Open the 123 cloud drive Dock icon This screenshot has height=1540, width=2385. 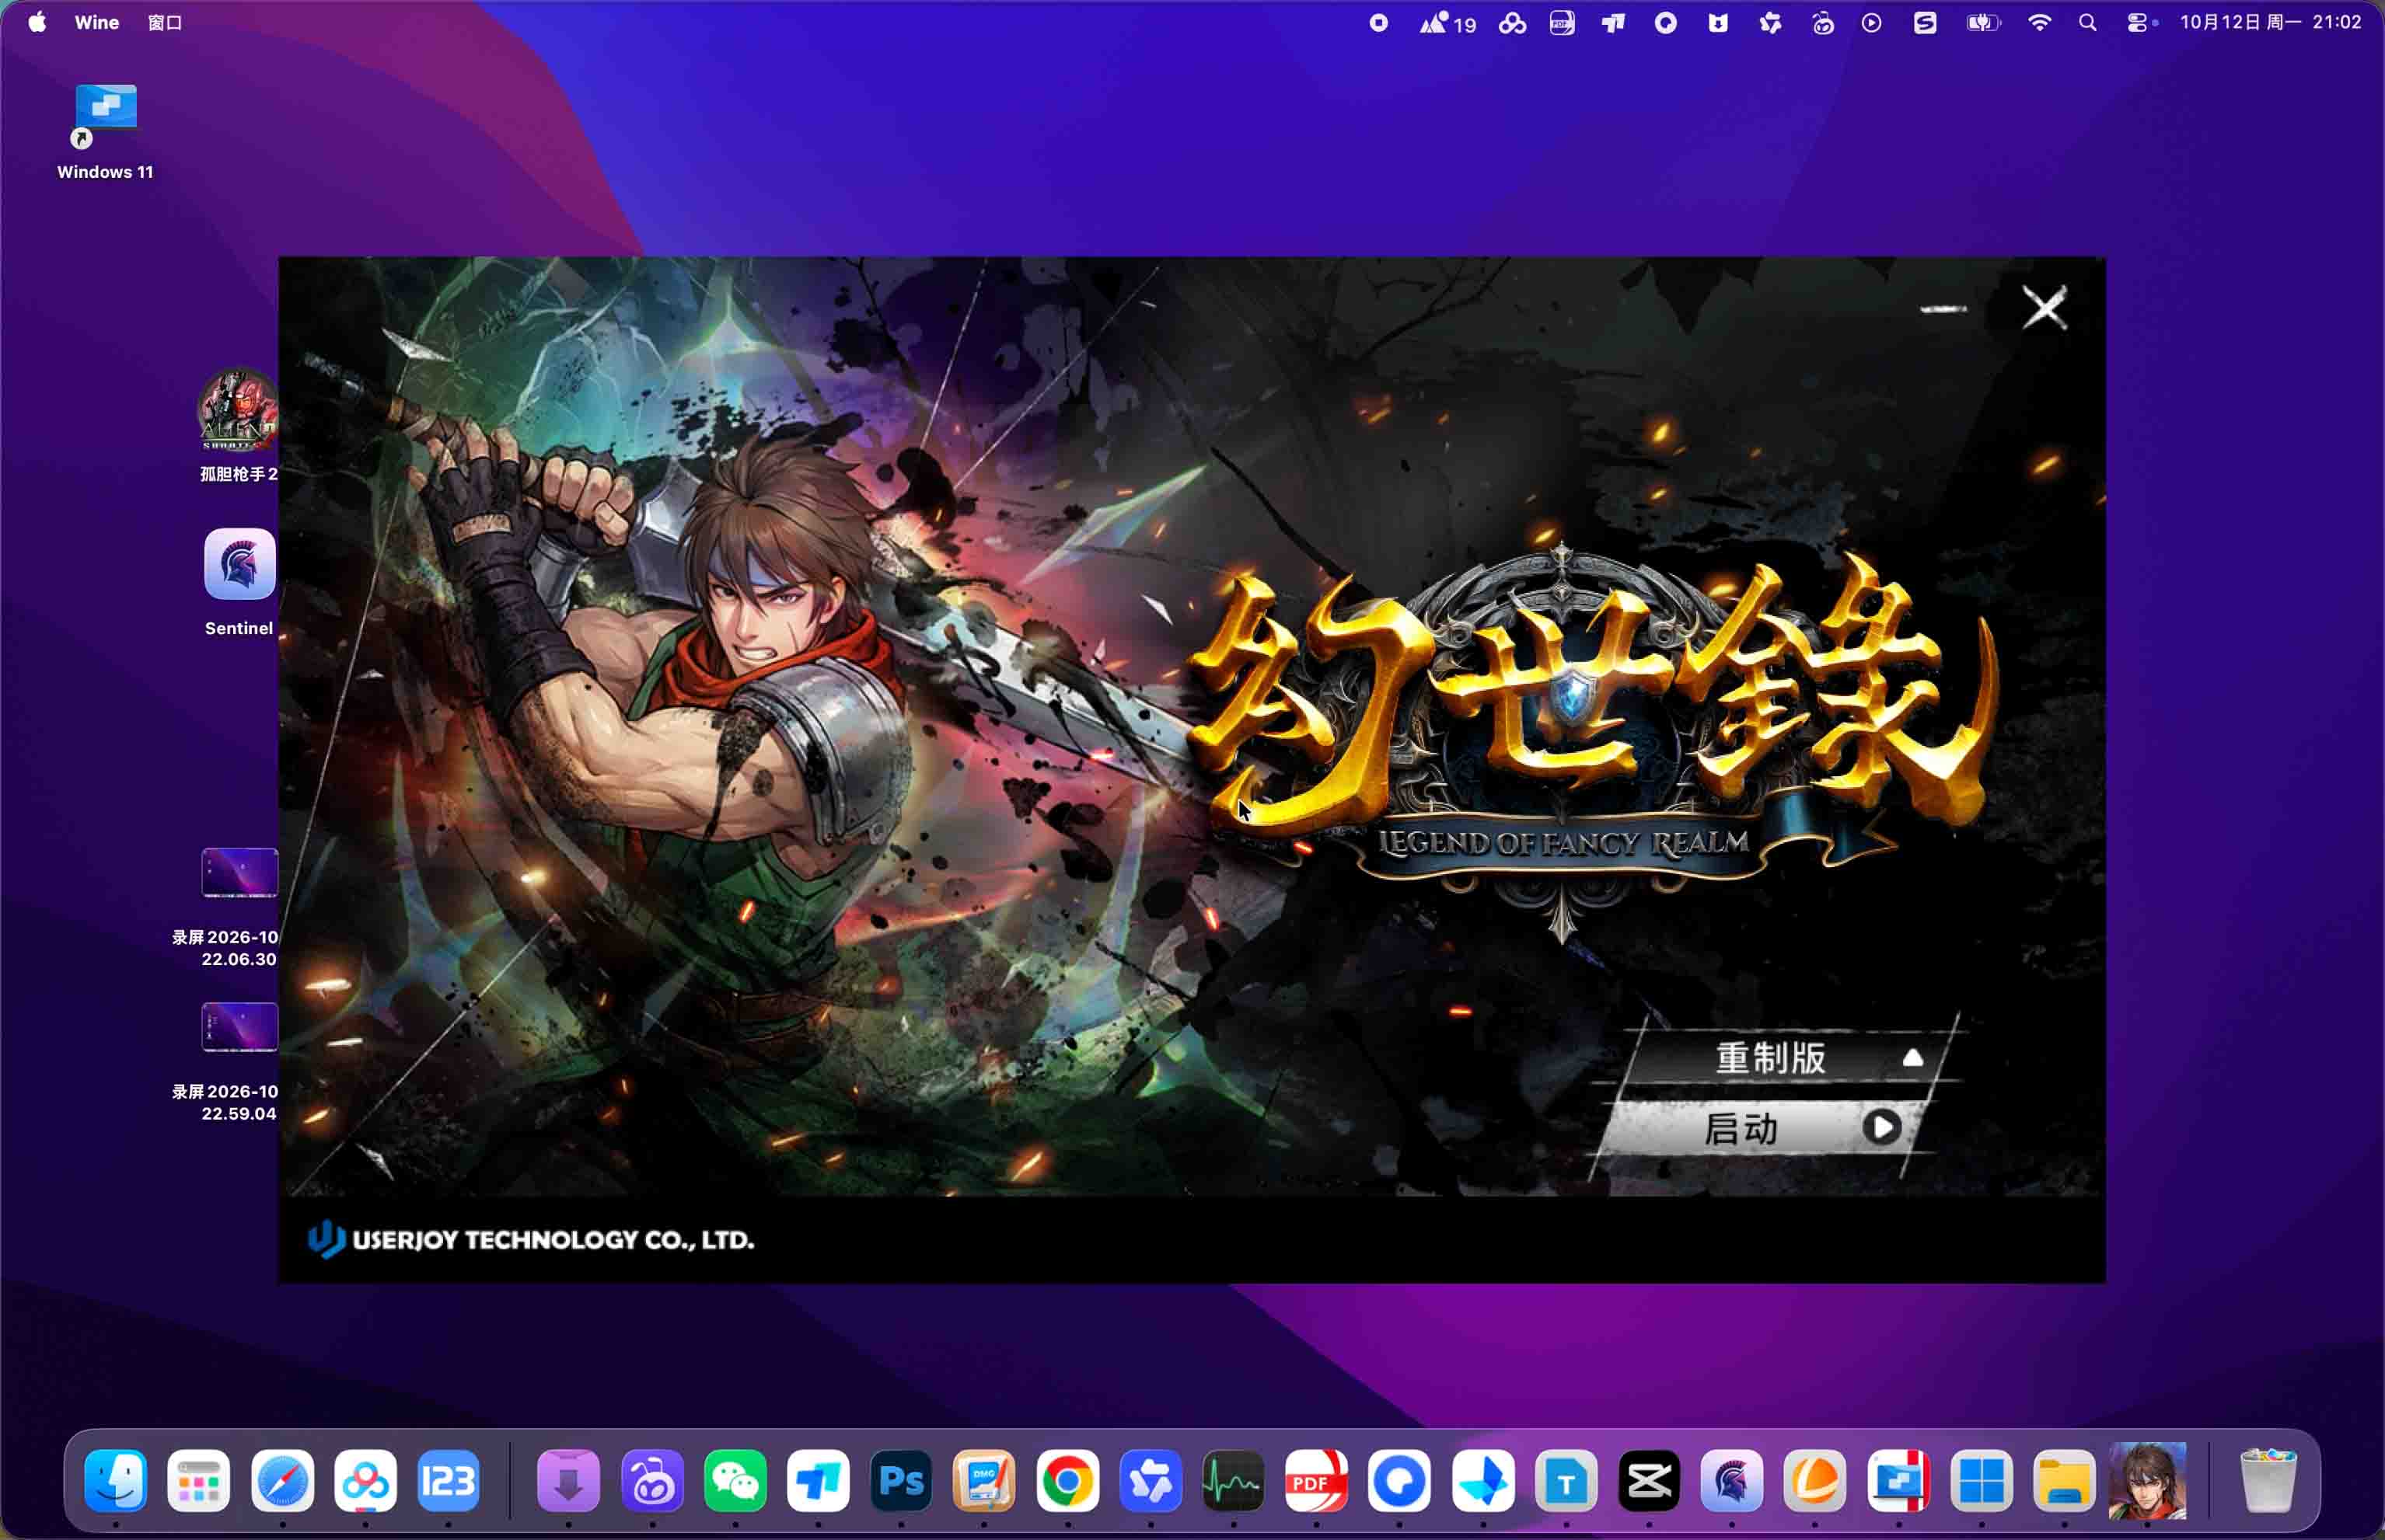click(x=449, y=1480)
